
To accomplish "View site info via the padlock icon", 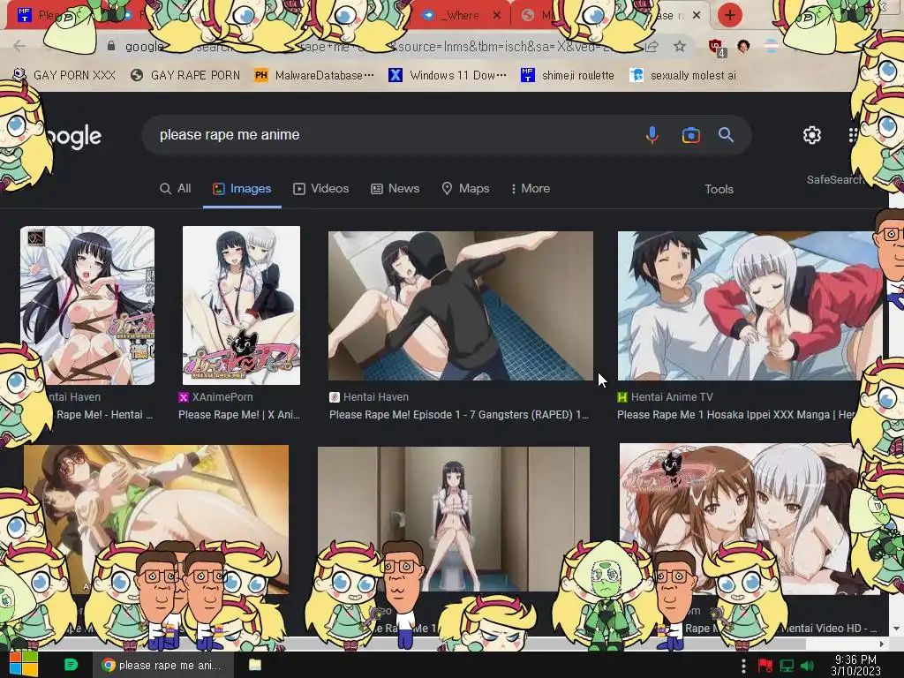I will (111, 46).
